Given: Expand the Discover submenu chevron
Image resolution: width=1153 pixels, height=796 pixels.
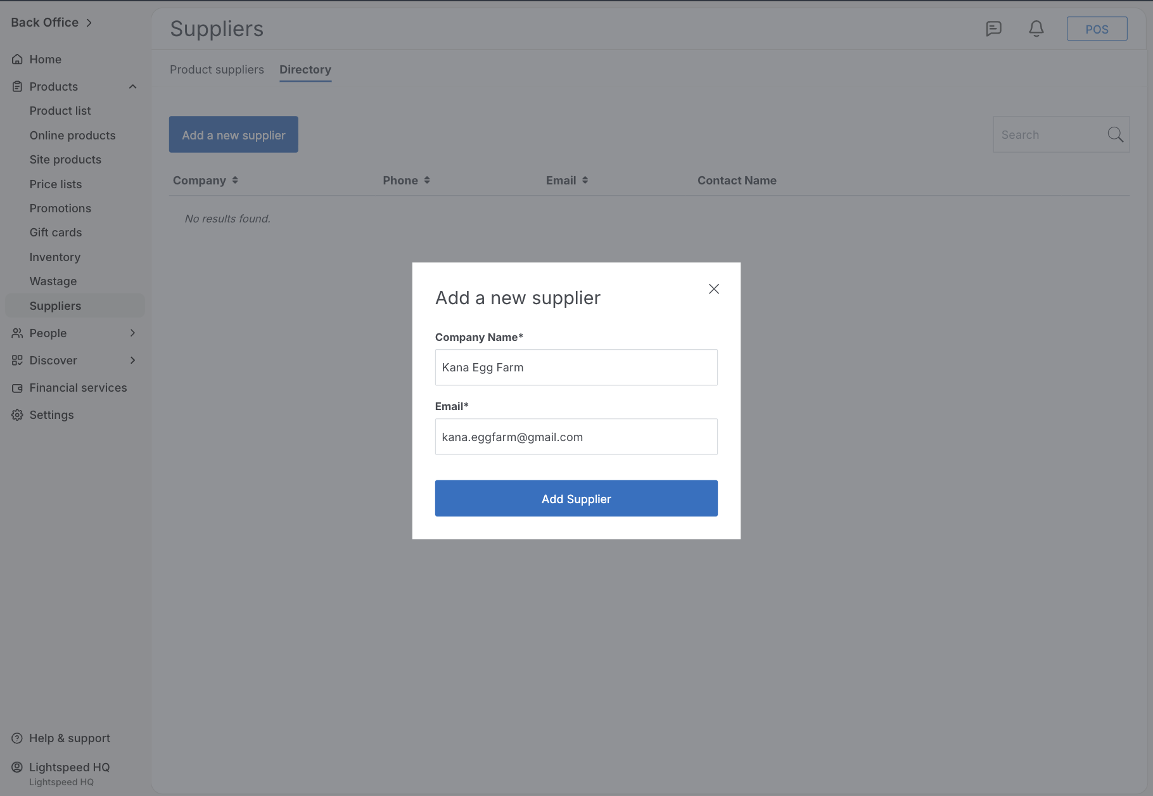Looking at the screenshot, I should (133, 361).
